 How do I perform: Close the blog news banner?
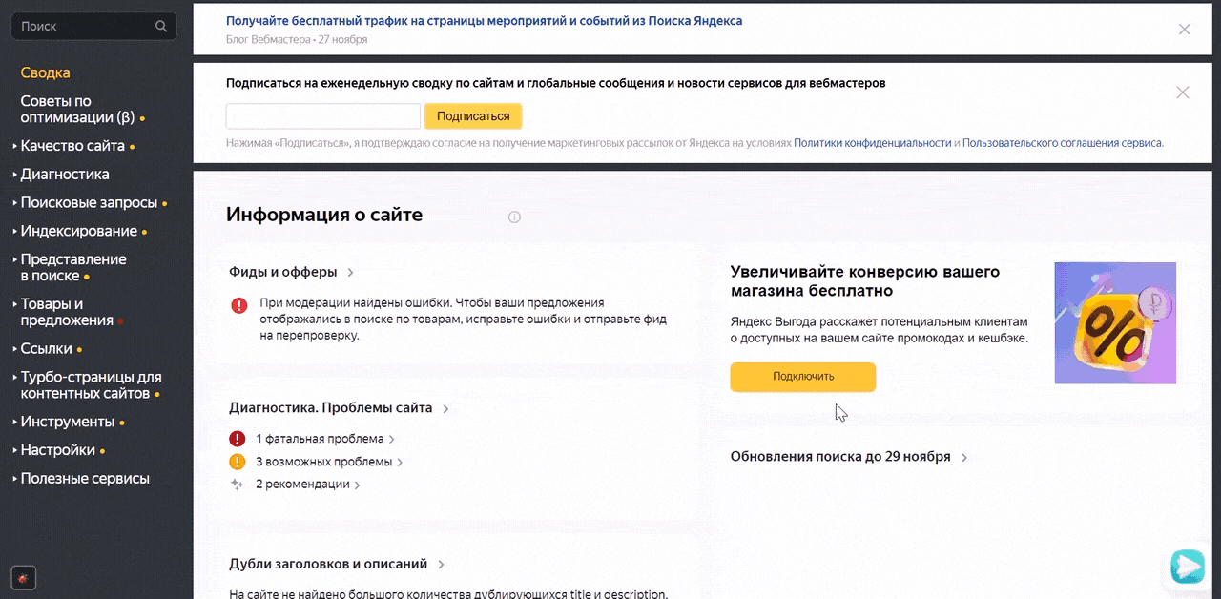1184,30
